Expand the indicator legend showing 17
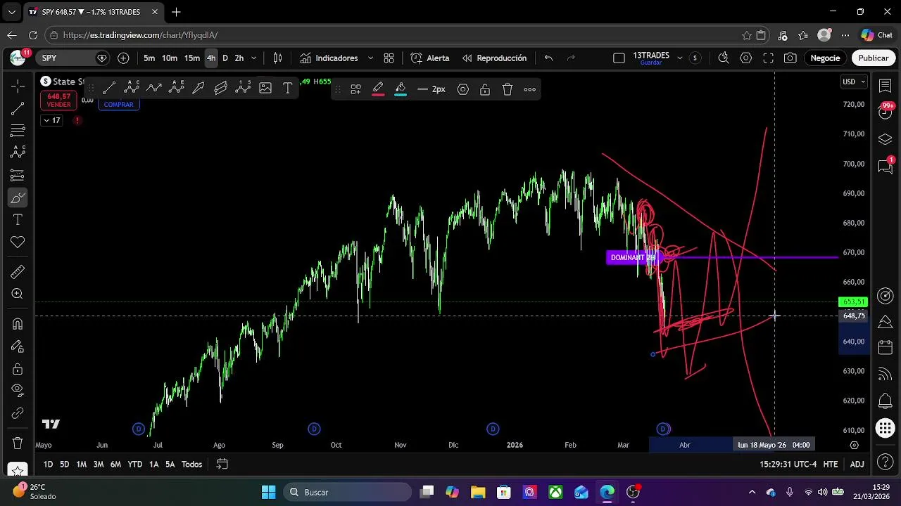This screenshot has width=901, height=506. pos(52,120)
